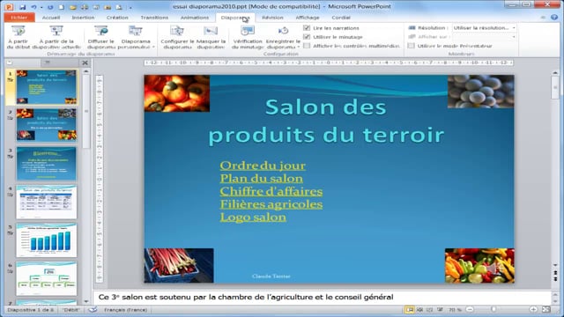
Task: Click 'Français (France)' language in status bar
Action: pyautogui.click(x=125, y=310)
